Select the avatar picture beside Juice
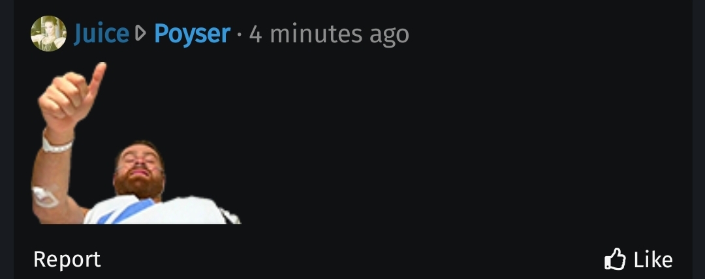The height and width of the screenshot is (279, 705). [48, 34]
